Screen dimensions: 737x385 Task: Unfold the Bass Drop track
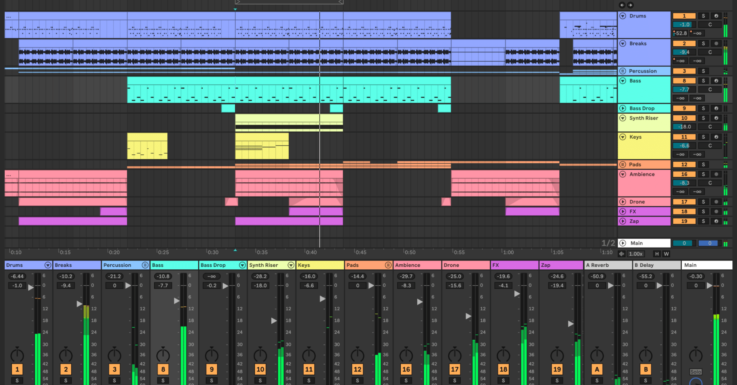(x=623, y=108)
